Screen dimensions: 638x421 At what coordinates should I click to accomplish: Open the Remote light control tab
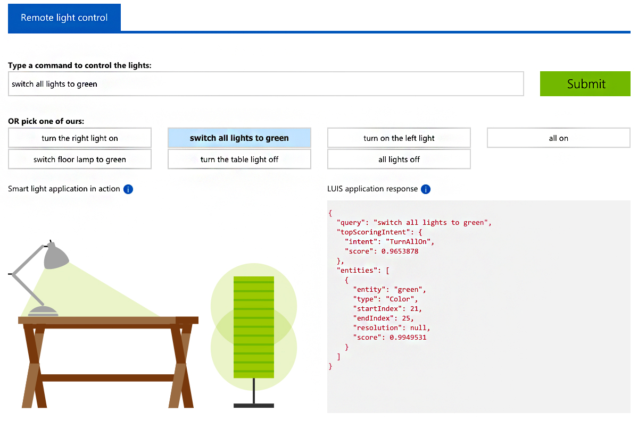coord(64,18)
